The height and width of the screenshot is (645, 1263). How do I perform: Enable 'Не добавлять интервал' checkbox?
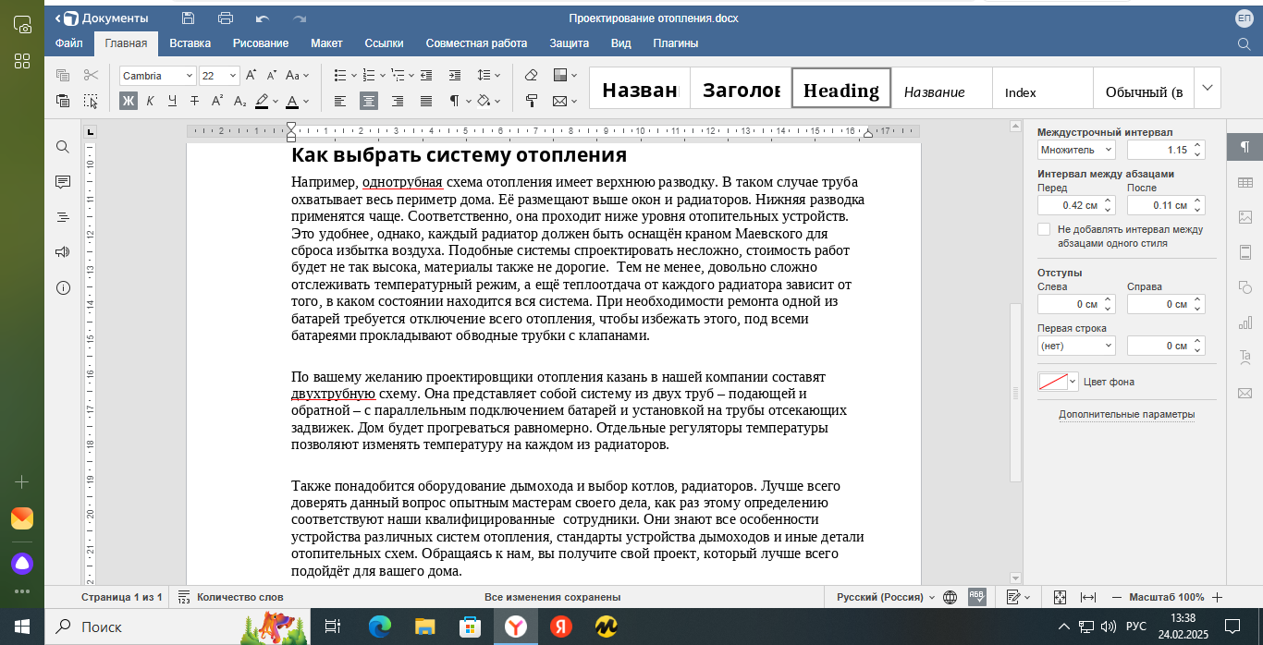pyautogui.click(x=1044, y=229)
